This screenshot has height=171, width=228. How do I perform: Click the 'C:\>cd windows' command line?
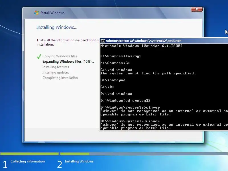(x=116, y=70)
